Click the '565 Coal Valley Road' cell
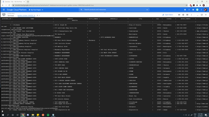Image resolution: width=209 pixels, height=117 pixels. point(108,50)
